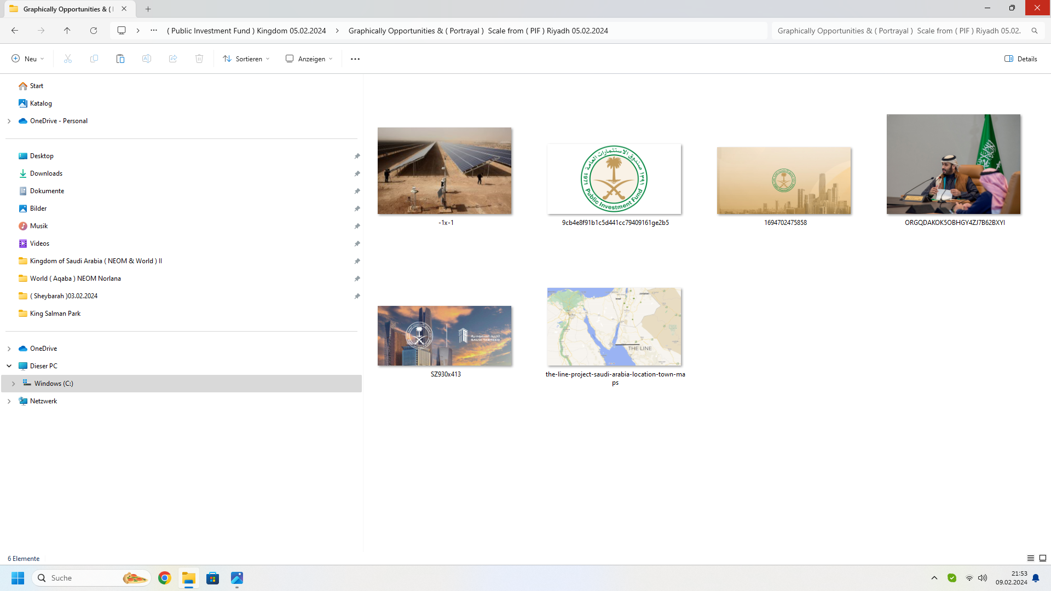Click the PC icon in address bar
The width and height of the screenshot is (1051, 591).
[122, 31]
